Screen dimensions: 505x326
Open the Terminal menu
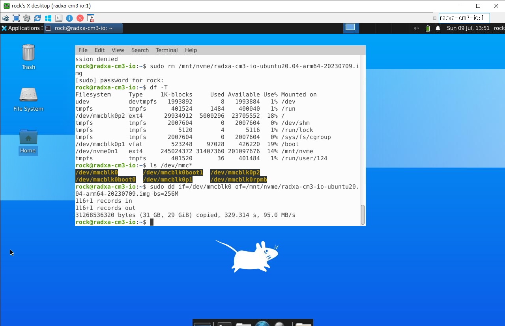tap(166, 50)
